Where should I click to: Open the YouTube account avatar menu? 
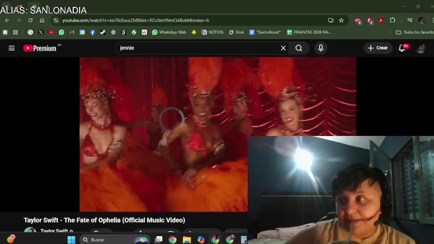pyautogui.click(x=421, y=48)
